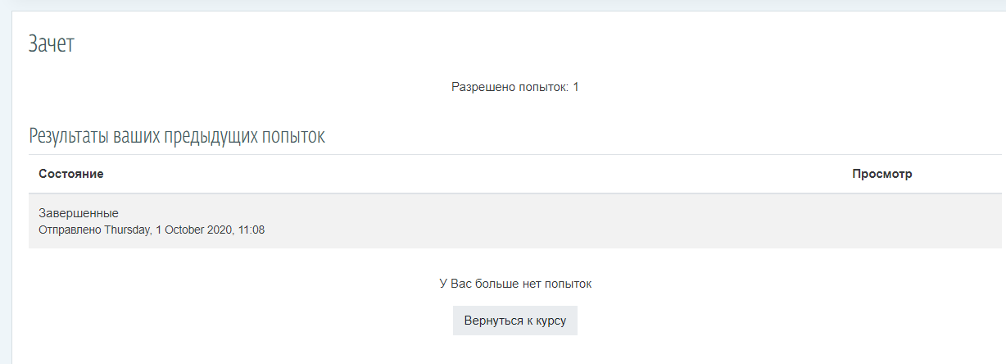The height and width of the screenshot is (364, 1006).
Task: Click the word "попыток" in the results heading
Action: [x=297, y=136]
